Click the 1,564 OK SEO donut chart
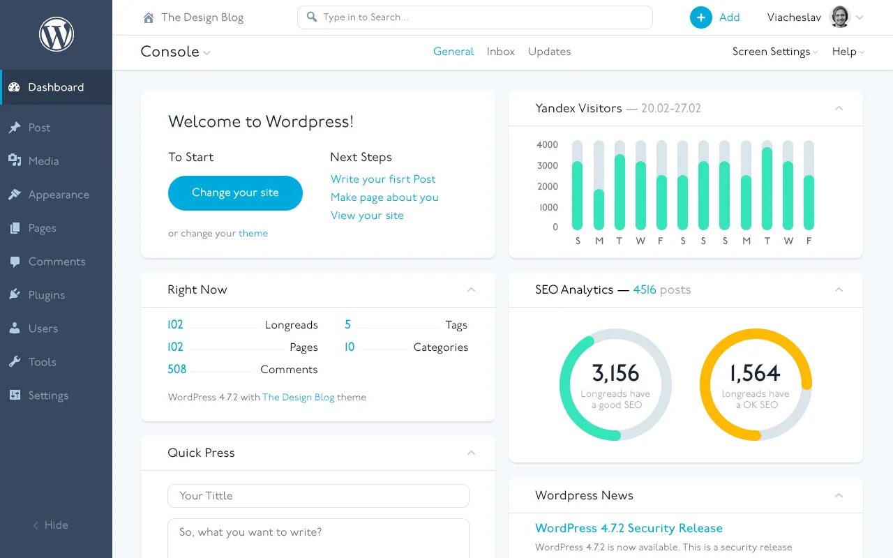 [x=756, y=385]
